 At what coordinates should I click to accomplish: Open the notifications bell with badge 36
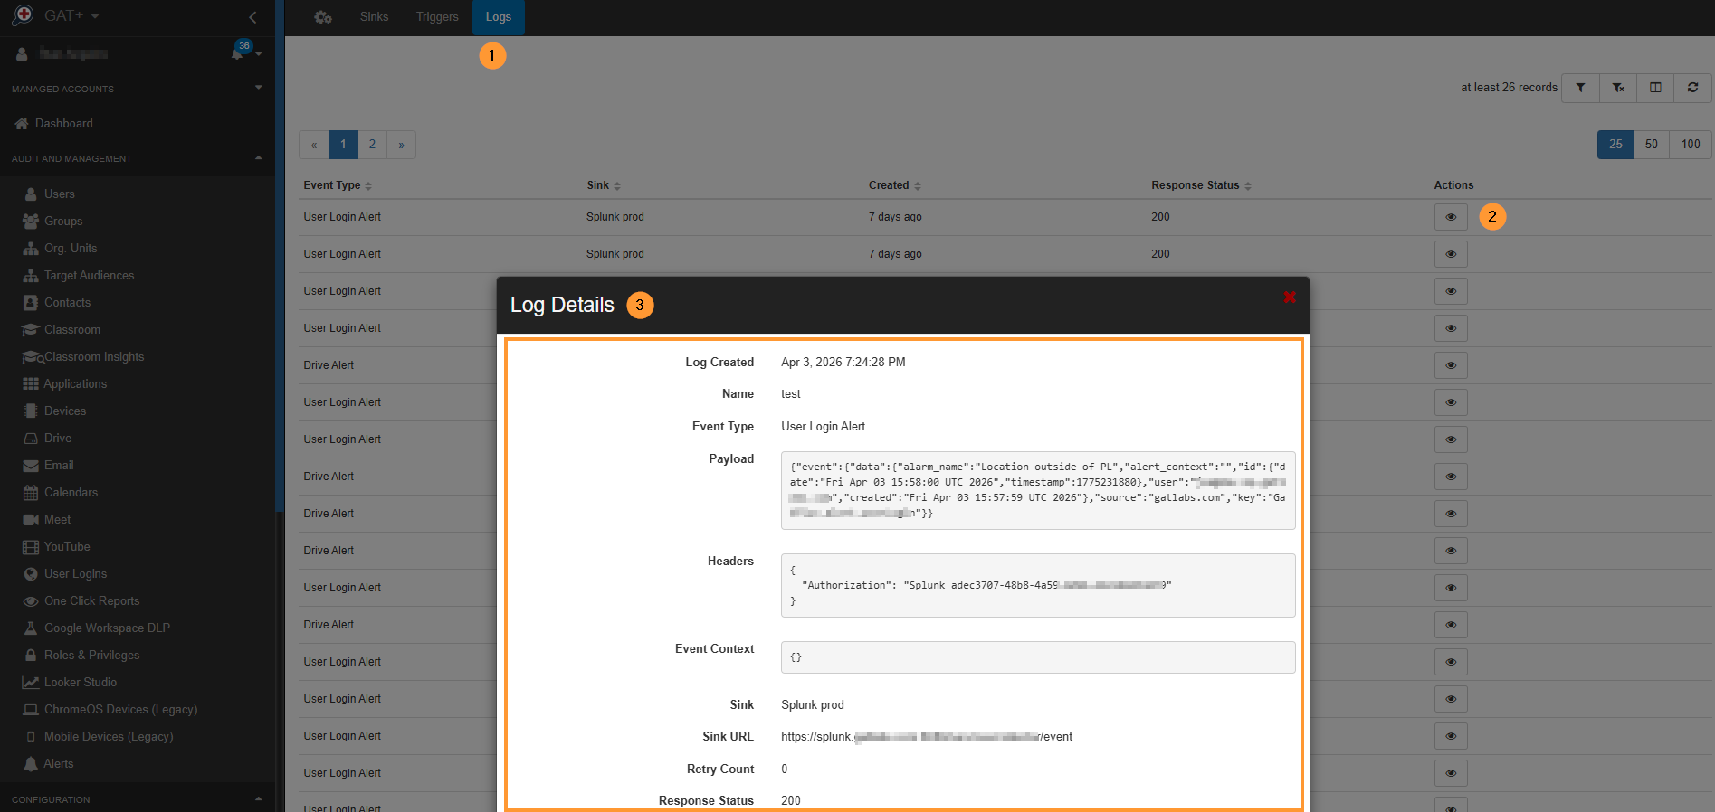[238, 52]
